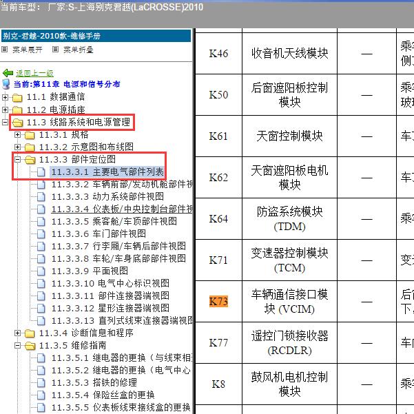Click the 车辆通信接口模块 (VCIM) cell
This screenshot has height=414, width=414.
pos(289,302)
